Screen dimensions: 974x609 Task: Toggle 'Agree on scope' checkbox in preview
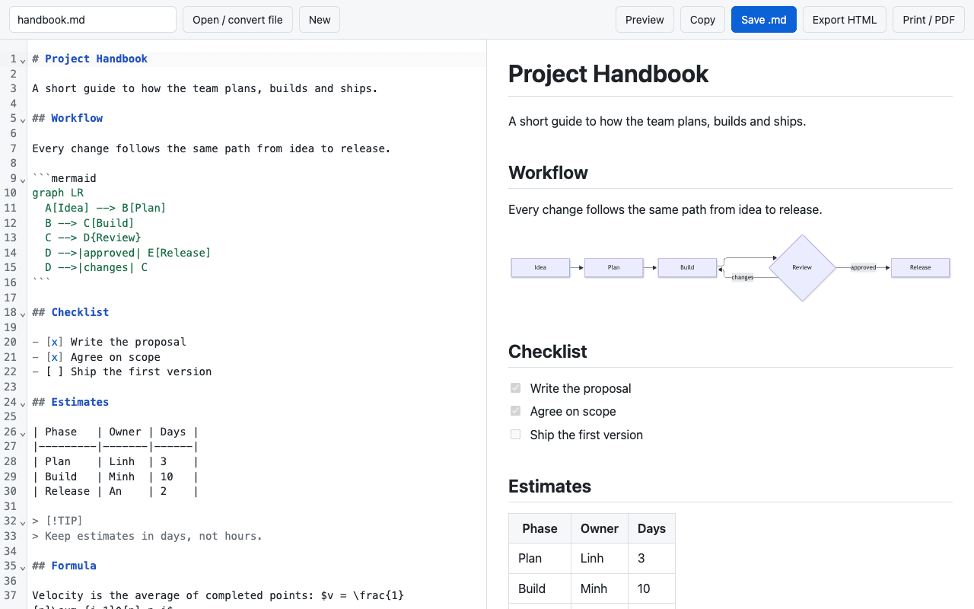click(515, 411)
